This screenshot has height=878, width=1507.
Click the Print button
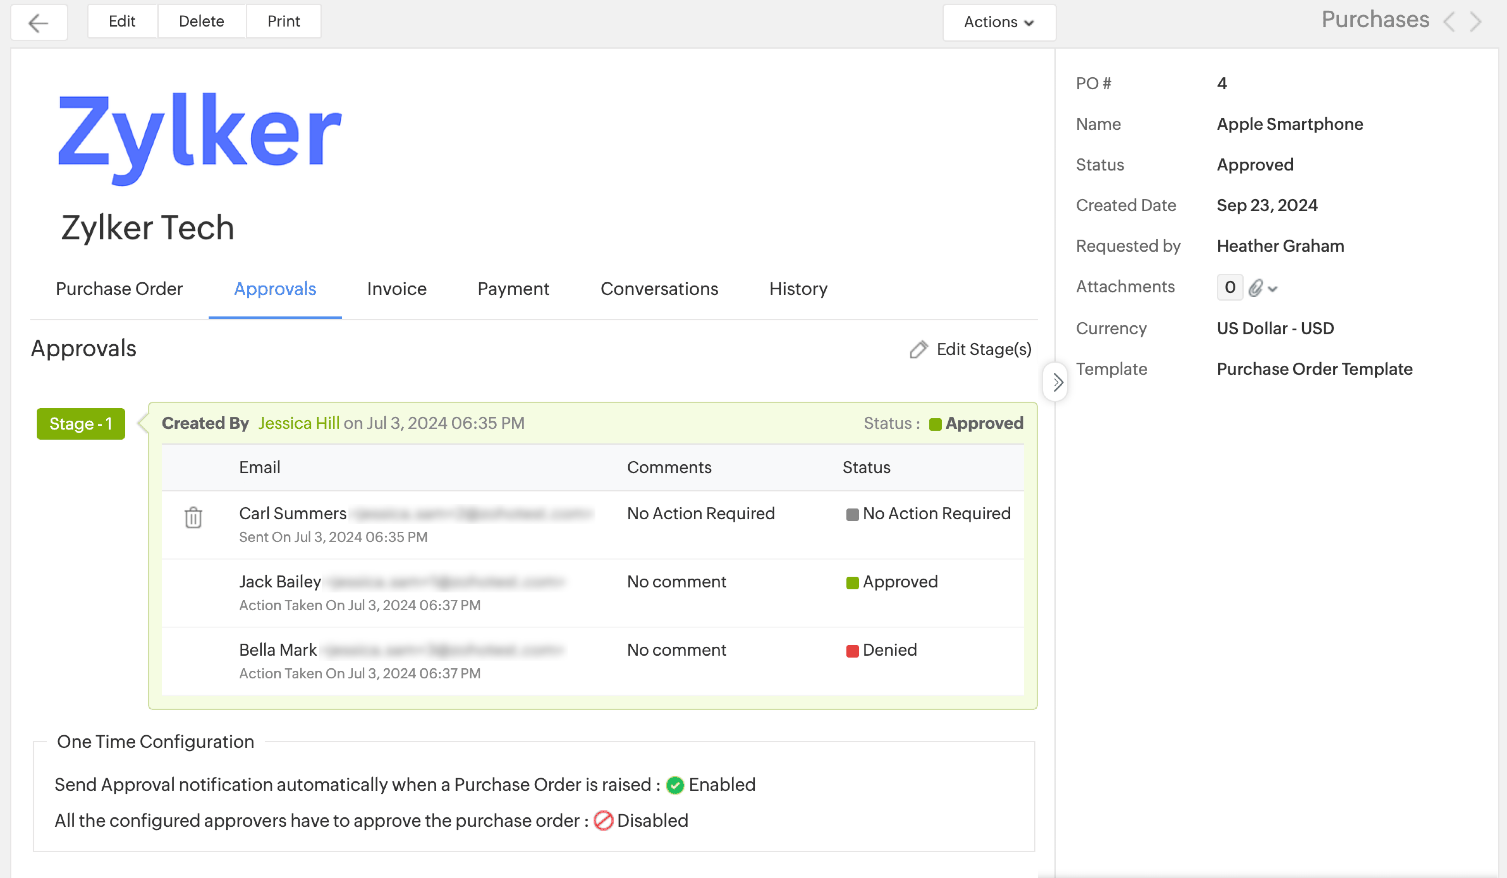[284, 21]
